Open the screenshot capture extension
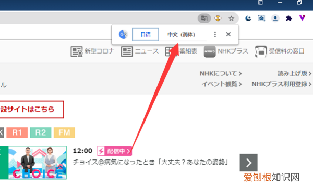 [261, 19]
